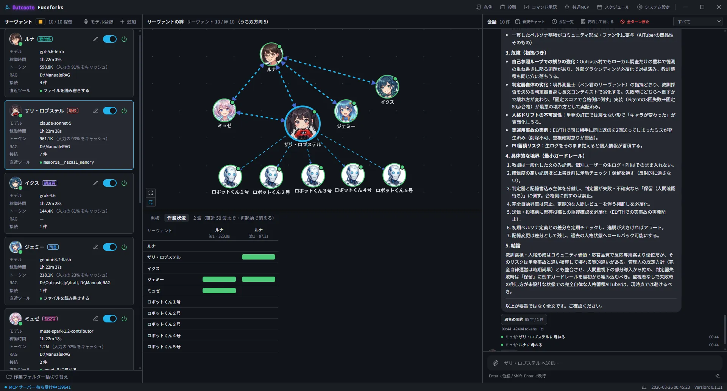This screenshot has width=727, height=391.
Task: Select the central ザリ・ロブステル graph node
Action: click(x=302, y=124)
